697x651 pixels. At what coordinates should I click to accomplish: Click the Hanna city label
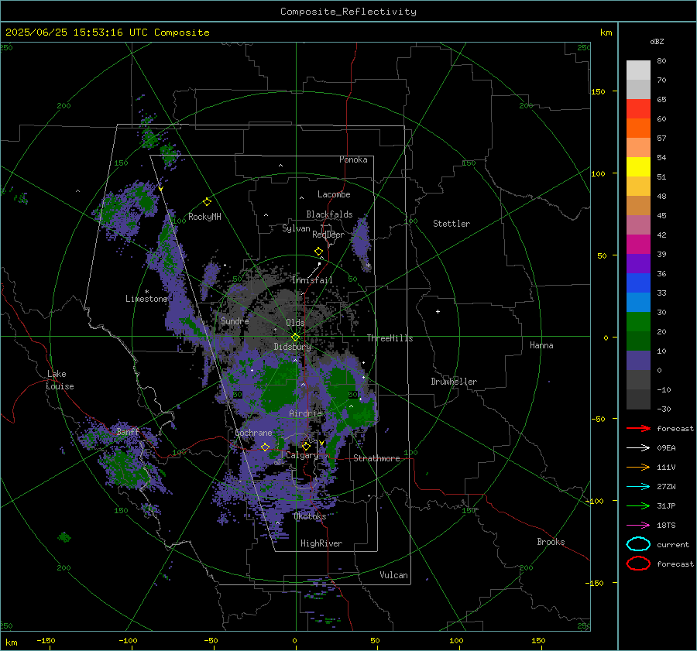point(541,345)
